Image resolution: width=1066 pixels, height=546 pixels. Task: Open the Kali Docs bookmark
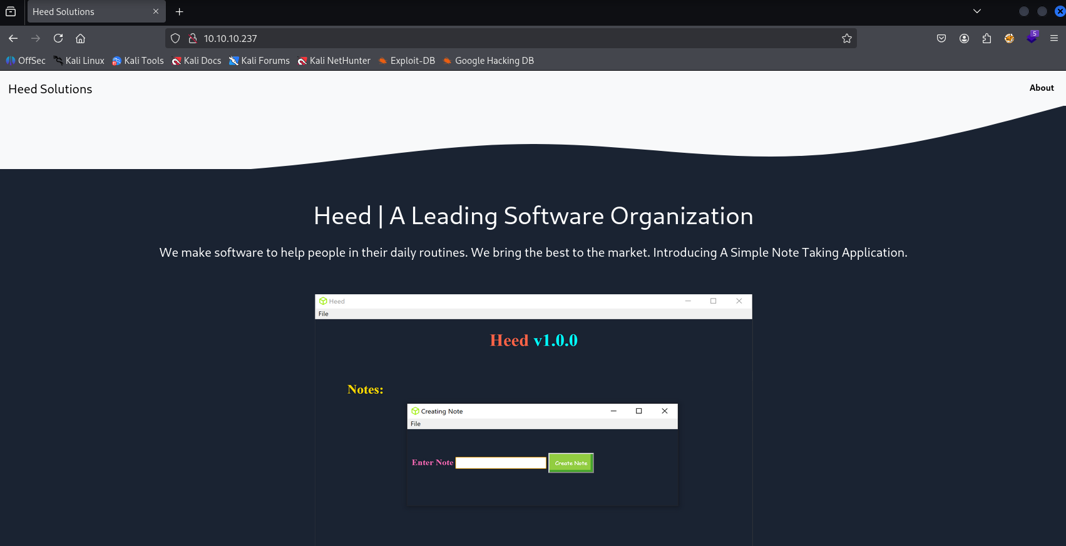pos(197,61)
